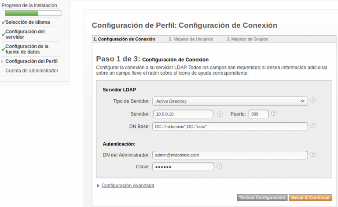The height and width of the screenshot is (207, 338).
Task: Switch to the Mapeos de Usuarios tab
Action: [191, 39]
